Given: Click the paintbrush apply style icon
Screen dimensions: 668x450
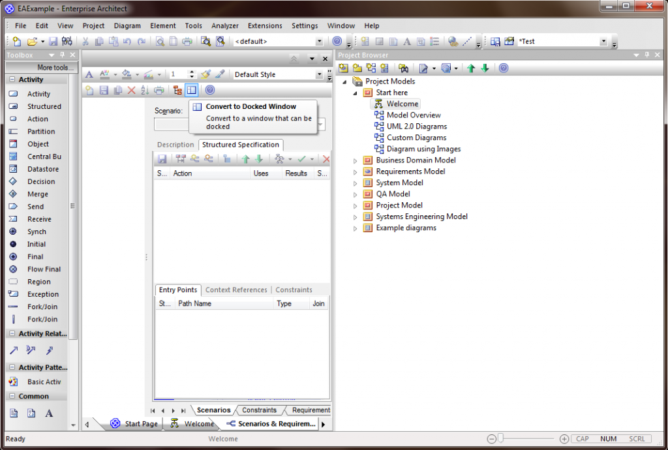Looking at the screenshot, I should [x=205, y=74].
